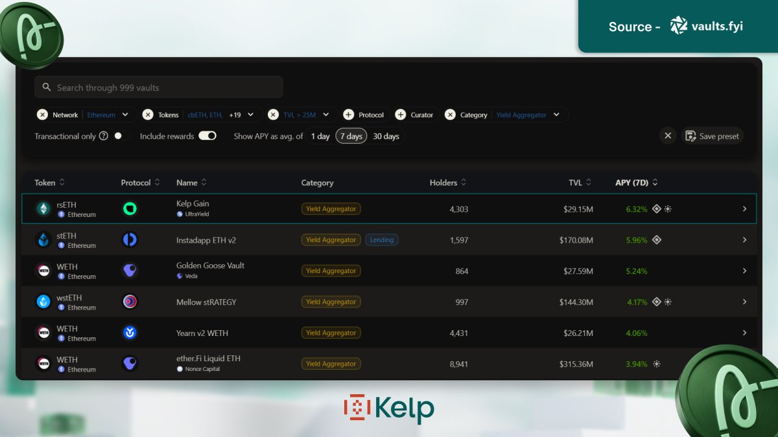778x437 pixels.
Task: Click the WETH icon in Golden Goose row
Action: pos(43,271)
